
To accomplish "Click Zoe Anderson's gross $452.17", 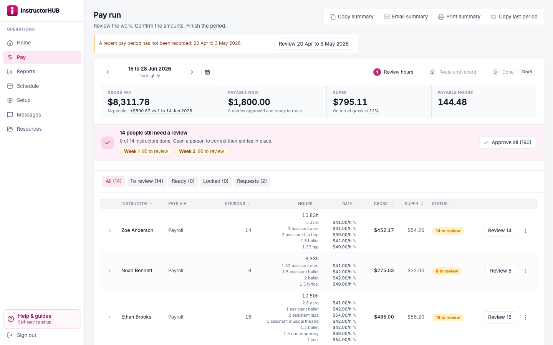I will (x=384, y=230).
